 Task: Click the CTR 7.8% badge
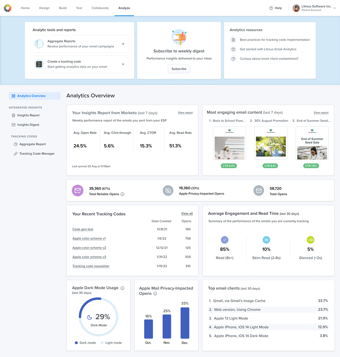coord(311,166)
